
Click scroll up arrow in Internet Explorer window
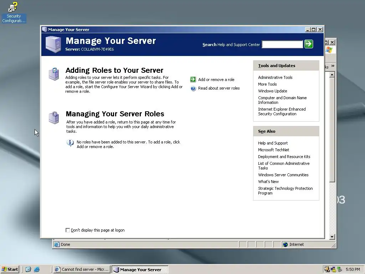pyautogui.click(x=332, y=75)
